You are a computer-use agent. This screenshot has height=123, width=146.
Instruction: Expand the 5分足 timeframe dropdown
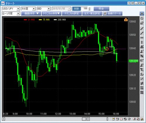(28, 9)
